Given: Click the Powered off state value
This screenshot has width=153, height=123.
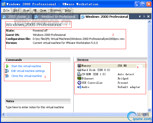Looking at the screenshot, I should click(40, 31).
